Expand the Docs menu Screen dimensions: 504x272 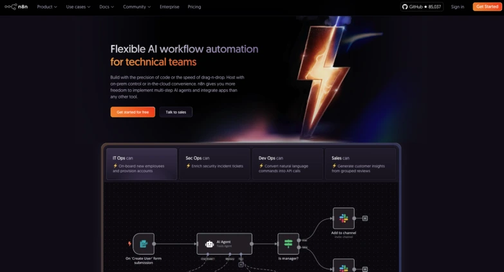(x=106, y=6)
